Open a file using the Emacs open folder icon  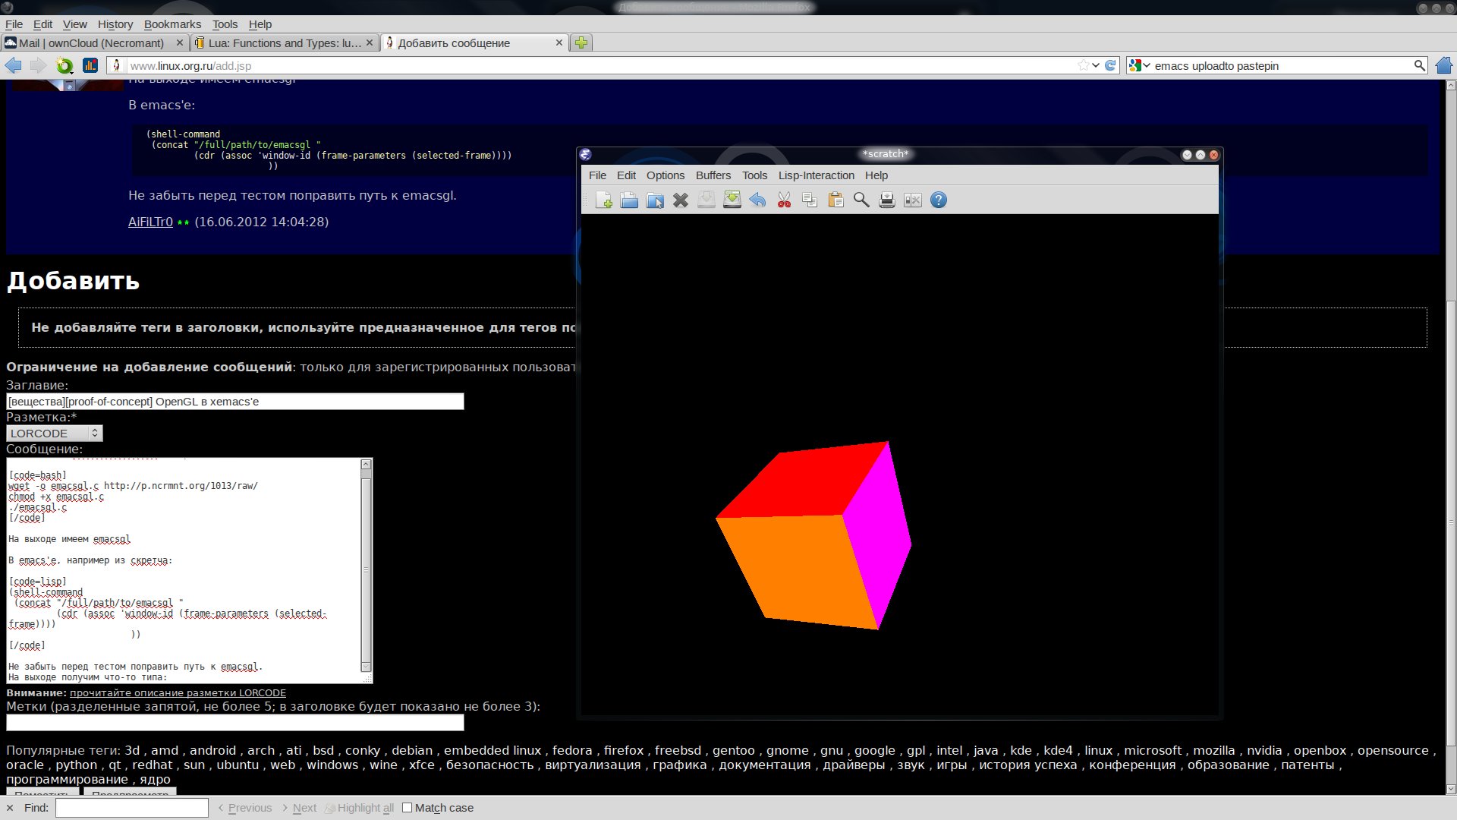click(x=629, y=200)
